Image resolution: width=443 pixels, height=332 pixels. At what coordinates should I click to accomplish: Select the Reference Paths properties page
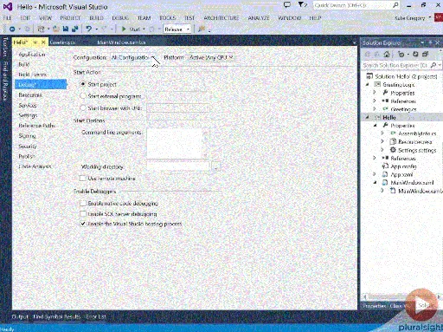pyautogui.click(x=36, y=126)
